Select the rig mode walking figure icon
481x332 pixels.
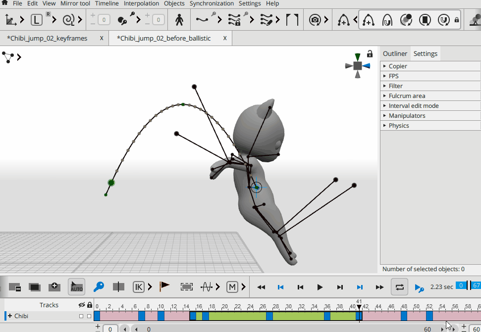(179, 20)
